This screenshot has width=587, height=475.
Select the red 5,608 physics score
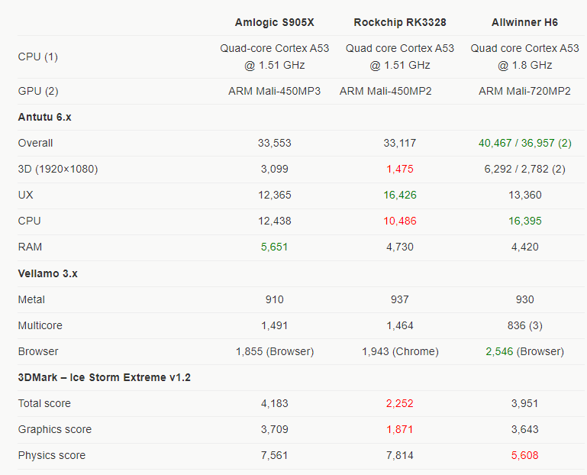point(525,455)
